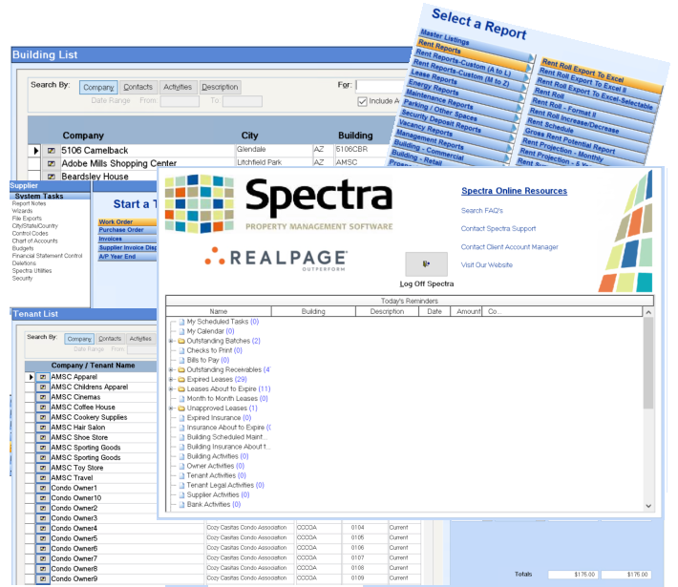Open detail icon for AMSC Coffee House tenant
678x587 pixels.
(43, 408)
